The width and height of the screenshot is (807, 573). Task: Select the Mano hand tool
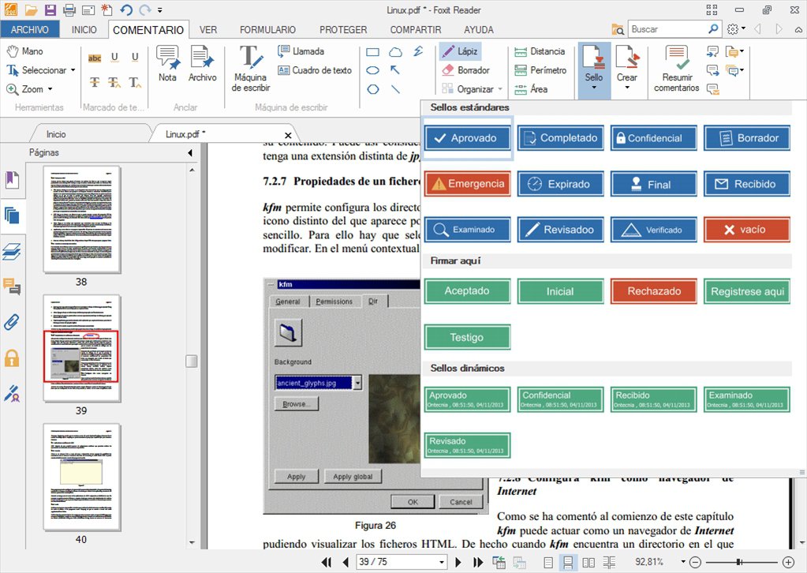pyautogui.click(x=25, y=51)
